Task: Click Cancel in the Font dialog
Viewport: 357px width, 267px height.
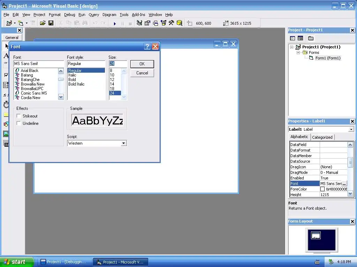Action: click(x=142, y=73)
